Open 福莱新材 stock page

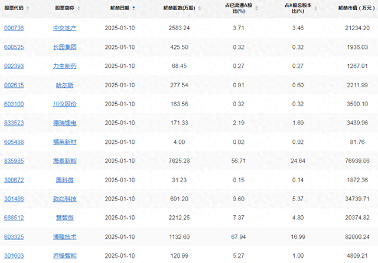pyautogui.click(x=65, y=142)
